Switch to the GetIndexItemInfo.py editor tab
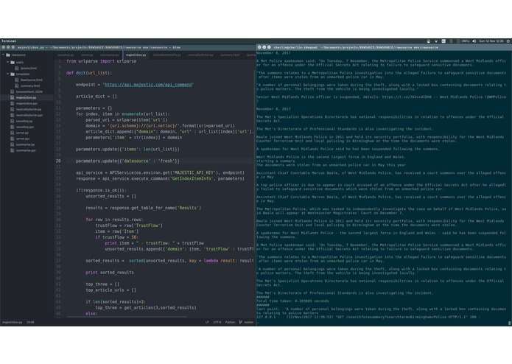 pyautogui.click(x=166, y=55)
